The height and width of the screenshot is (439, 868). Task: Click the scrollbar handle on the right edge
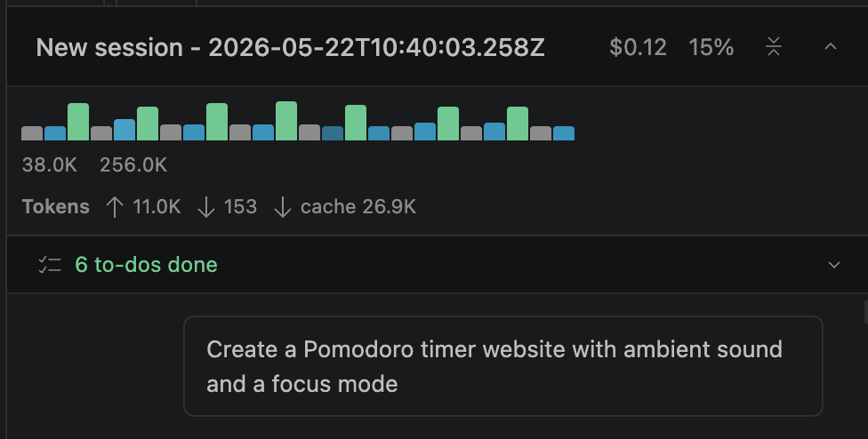coord(866,313)
